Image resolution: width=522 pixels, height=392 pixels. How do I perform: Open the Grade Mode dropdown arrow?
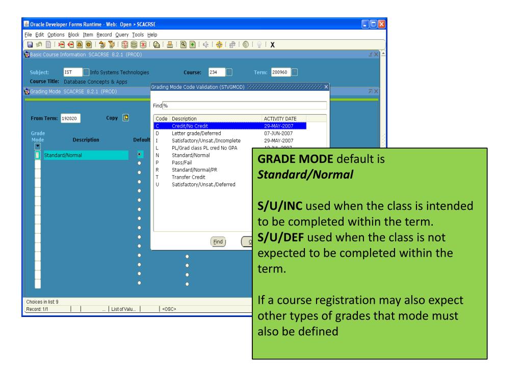(x=38, y=146)
